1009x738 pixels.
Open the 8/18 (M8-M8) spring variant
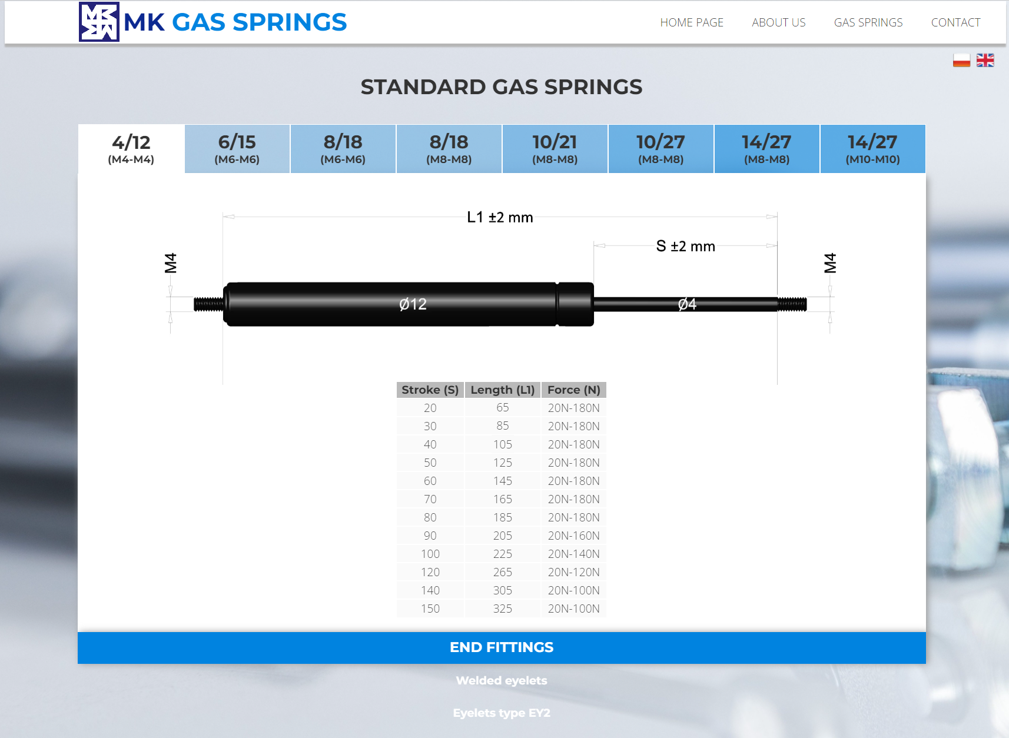pyautogui.click(x=449, y=148)
